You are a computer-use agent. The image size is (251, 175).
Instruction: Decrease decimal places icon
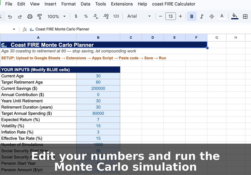pos(95,16)
